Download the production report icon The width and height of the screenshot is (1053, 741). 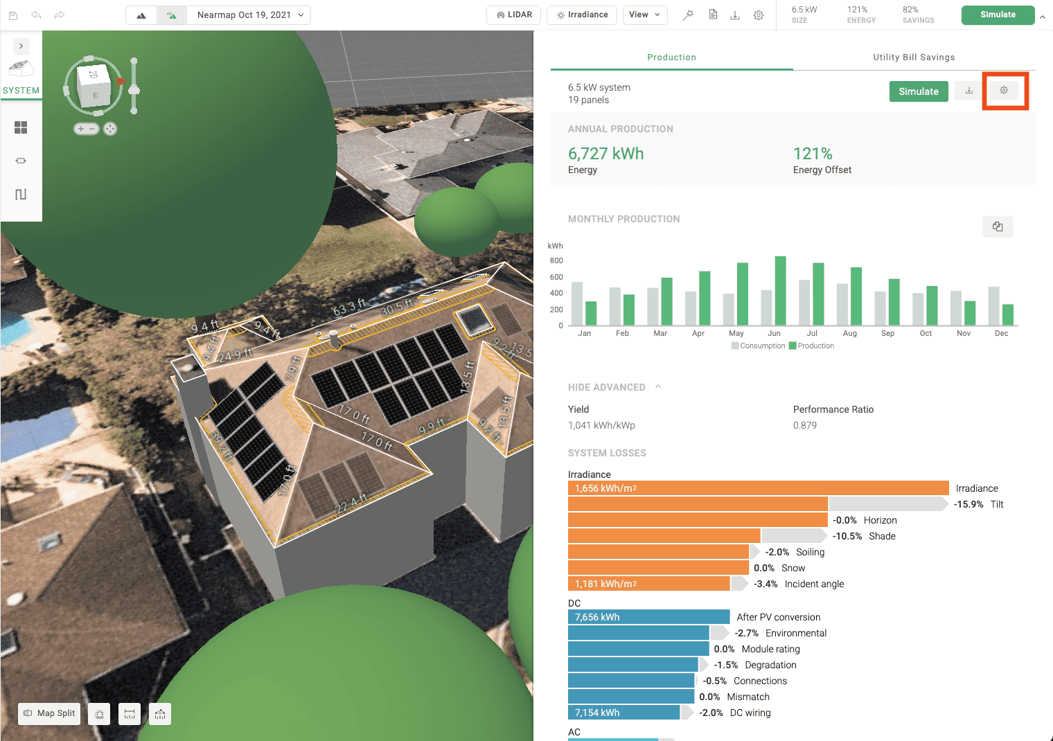coord(969,90)
